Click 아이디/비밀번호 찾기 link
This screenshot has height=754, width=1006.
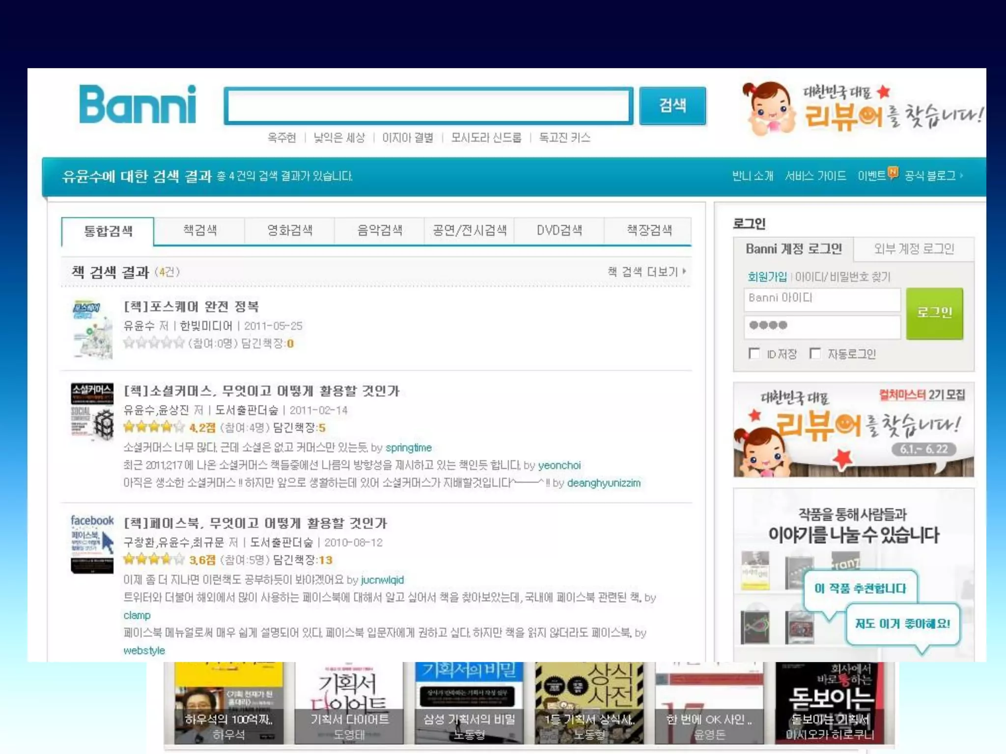pyautogui.click(x=842, y=277)
